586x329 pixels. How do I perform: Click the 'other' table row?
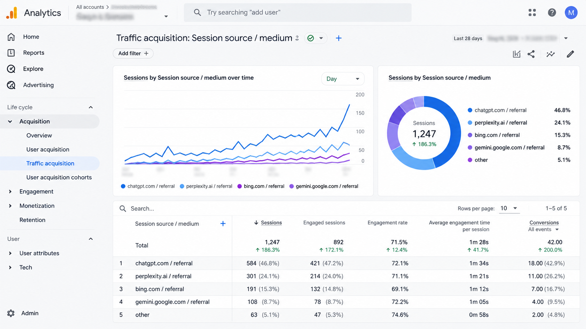pos(346,315)
